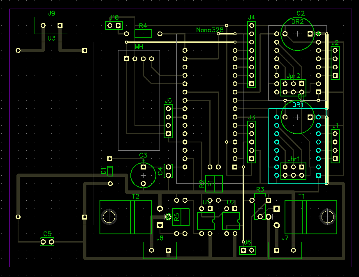This screenshot has width=359, height=277.
Task: Click the Nano328 module label
Action: tap(209, 30)
